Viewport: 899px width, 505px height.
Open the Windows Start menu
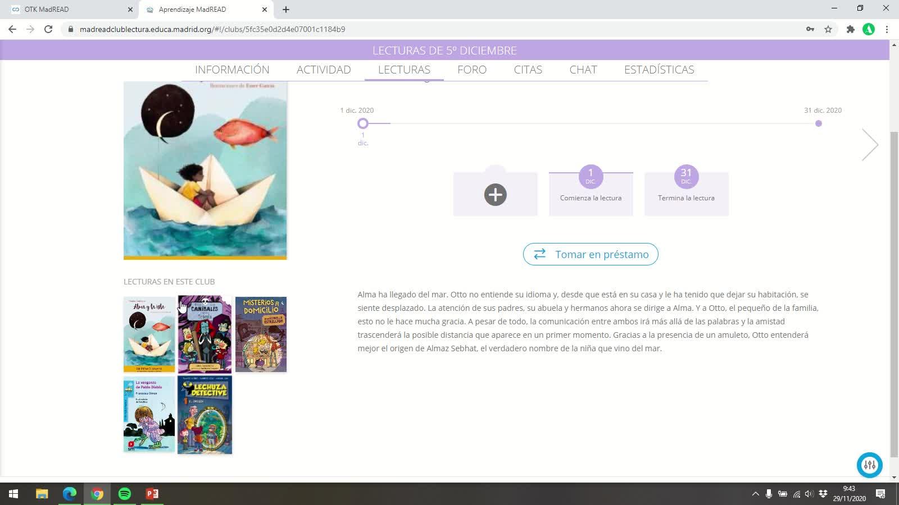coord(13,494)
